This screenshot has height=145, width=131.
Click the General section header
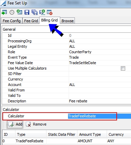point(9,29)
